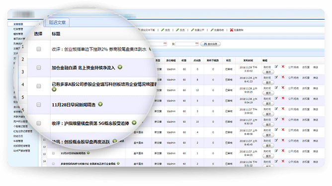The image size is (332, 186).
Task: Delete first row using its red X icon
Action: 283,66
